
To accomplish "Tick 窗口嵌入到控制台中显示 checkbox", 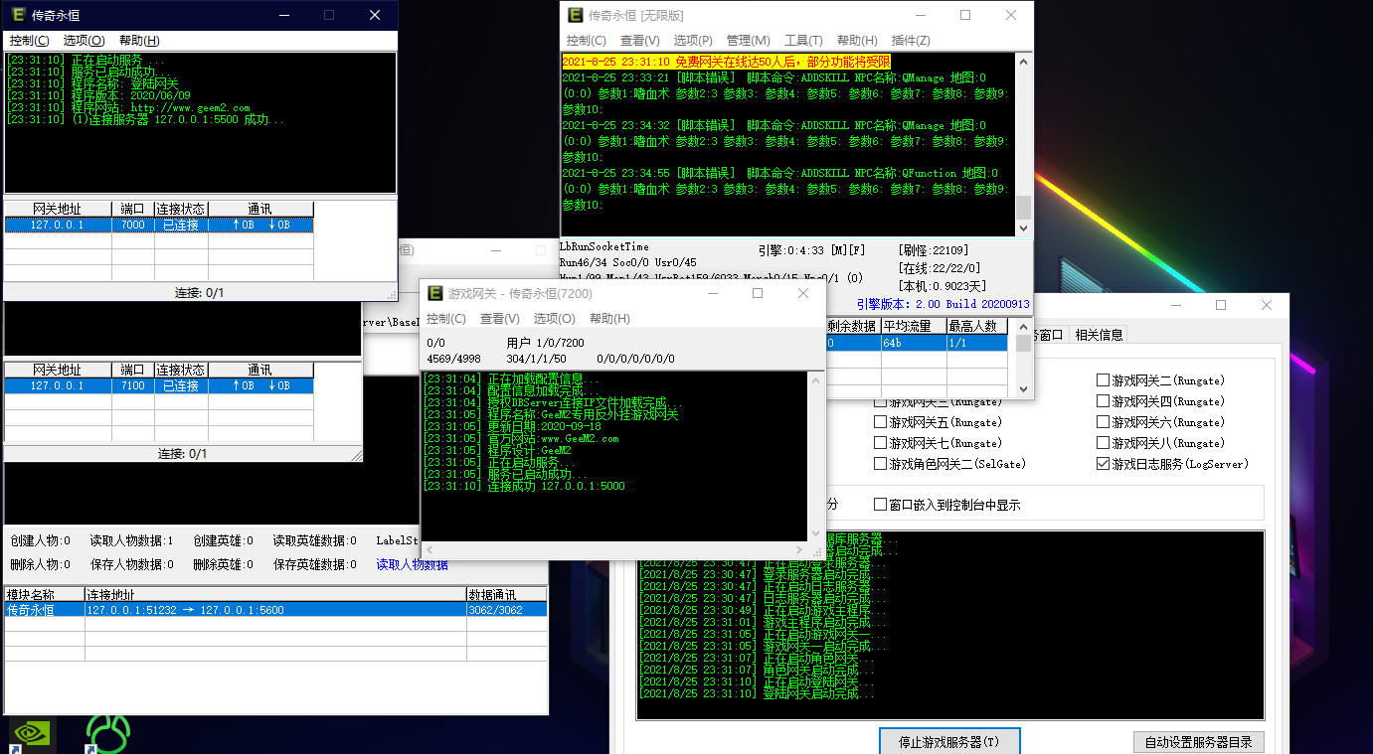I will 880,505.
